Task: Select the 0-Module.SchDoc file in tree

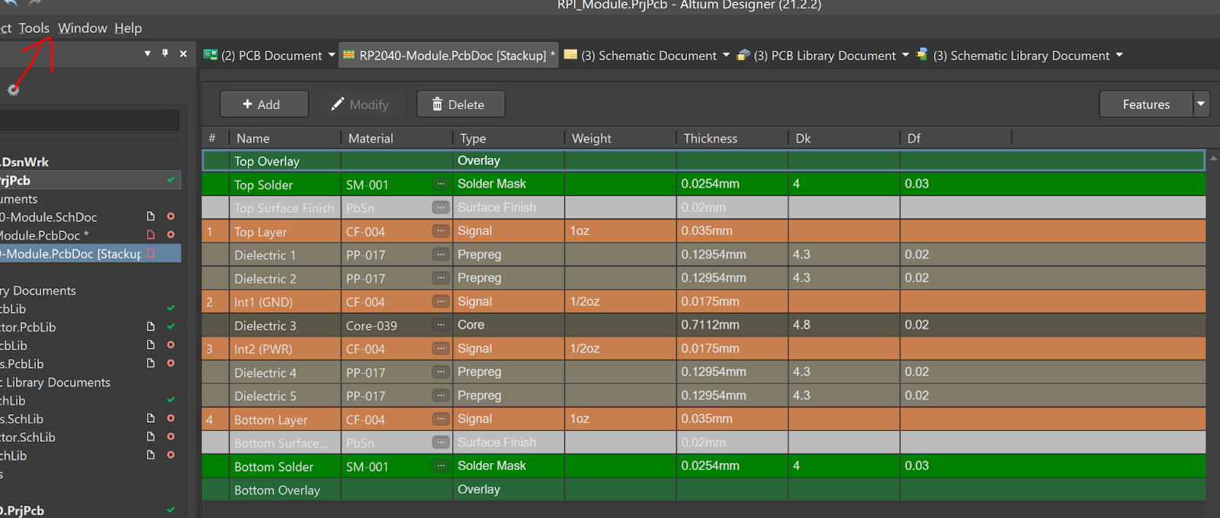Action: click(x=49, y=217)
